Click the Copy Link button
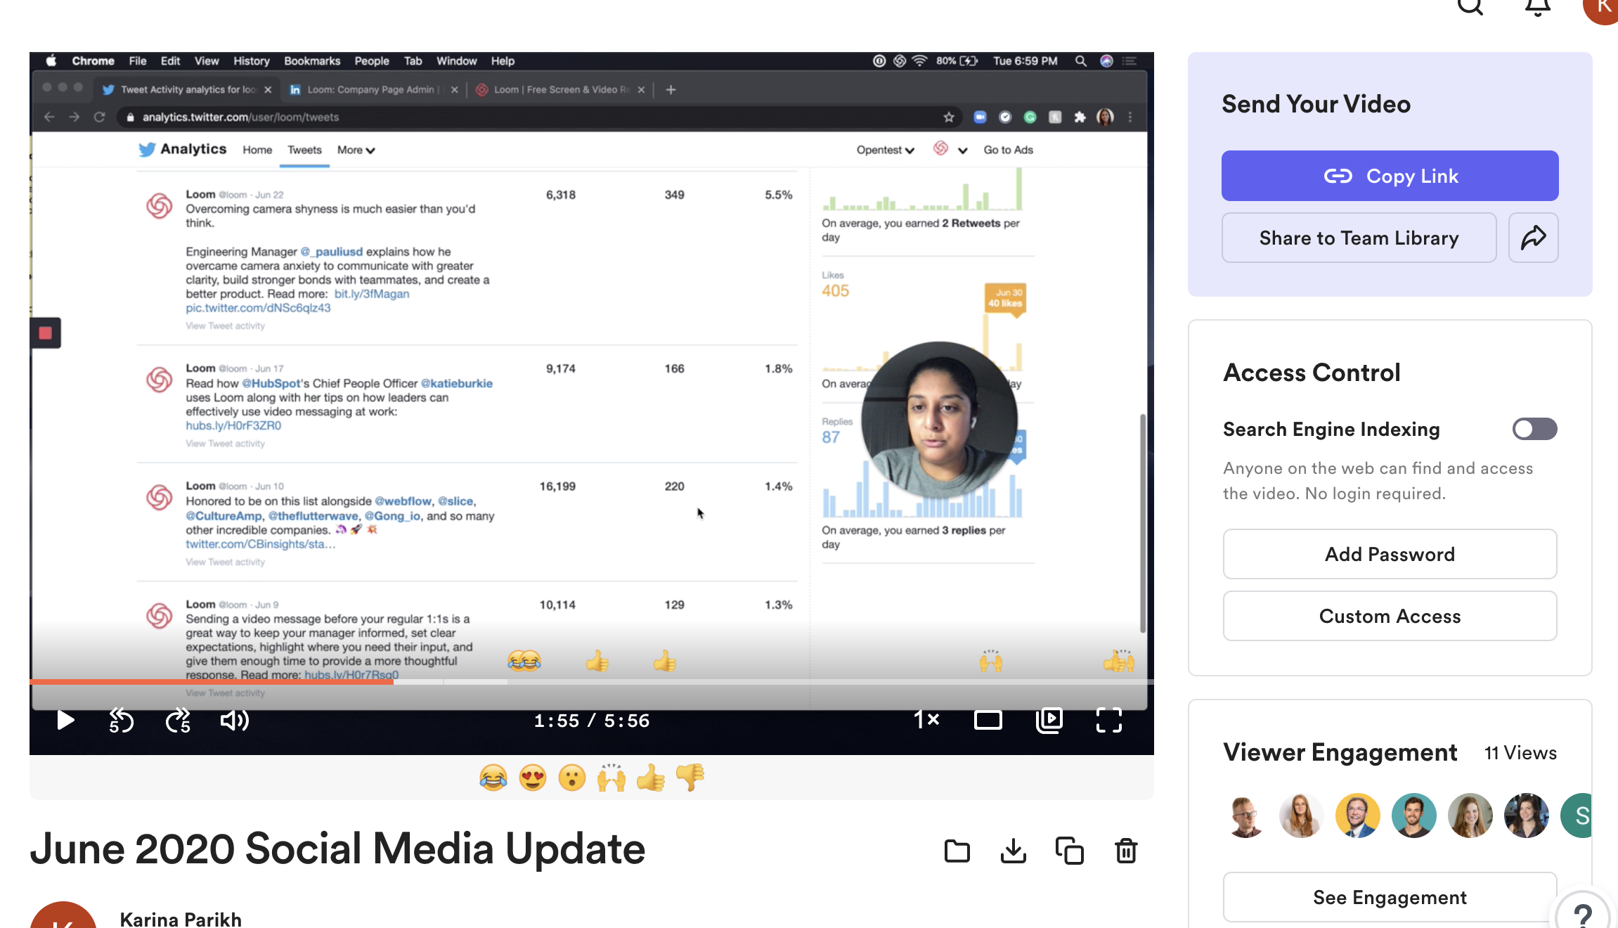Screen dimensions: 1618x928 point(1390,176)
